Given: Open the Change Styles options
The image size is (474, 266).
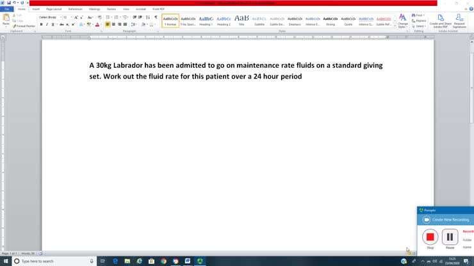Looking at the screenshot, I should pos(402,20).
